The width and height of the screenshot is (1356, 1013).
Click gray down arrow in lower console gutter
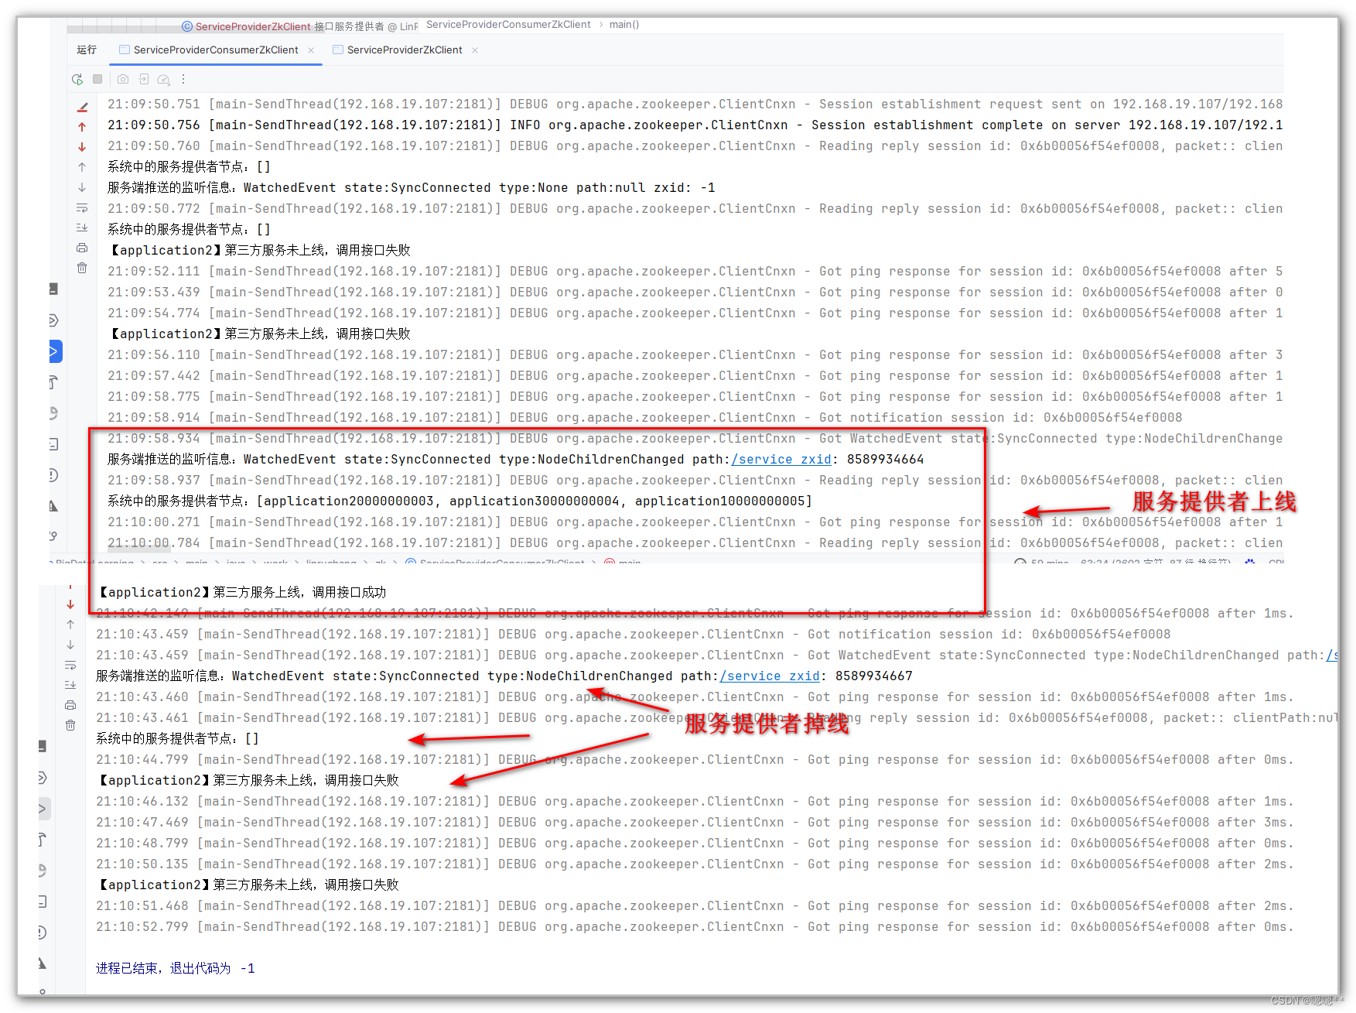click(x=70, y=645)
